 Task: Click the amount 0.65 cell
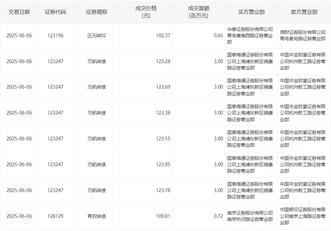[x=199, y=36]
